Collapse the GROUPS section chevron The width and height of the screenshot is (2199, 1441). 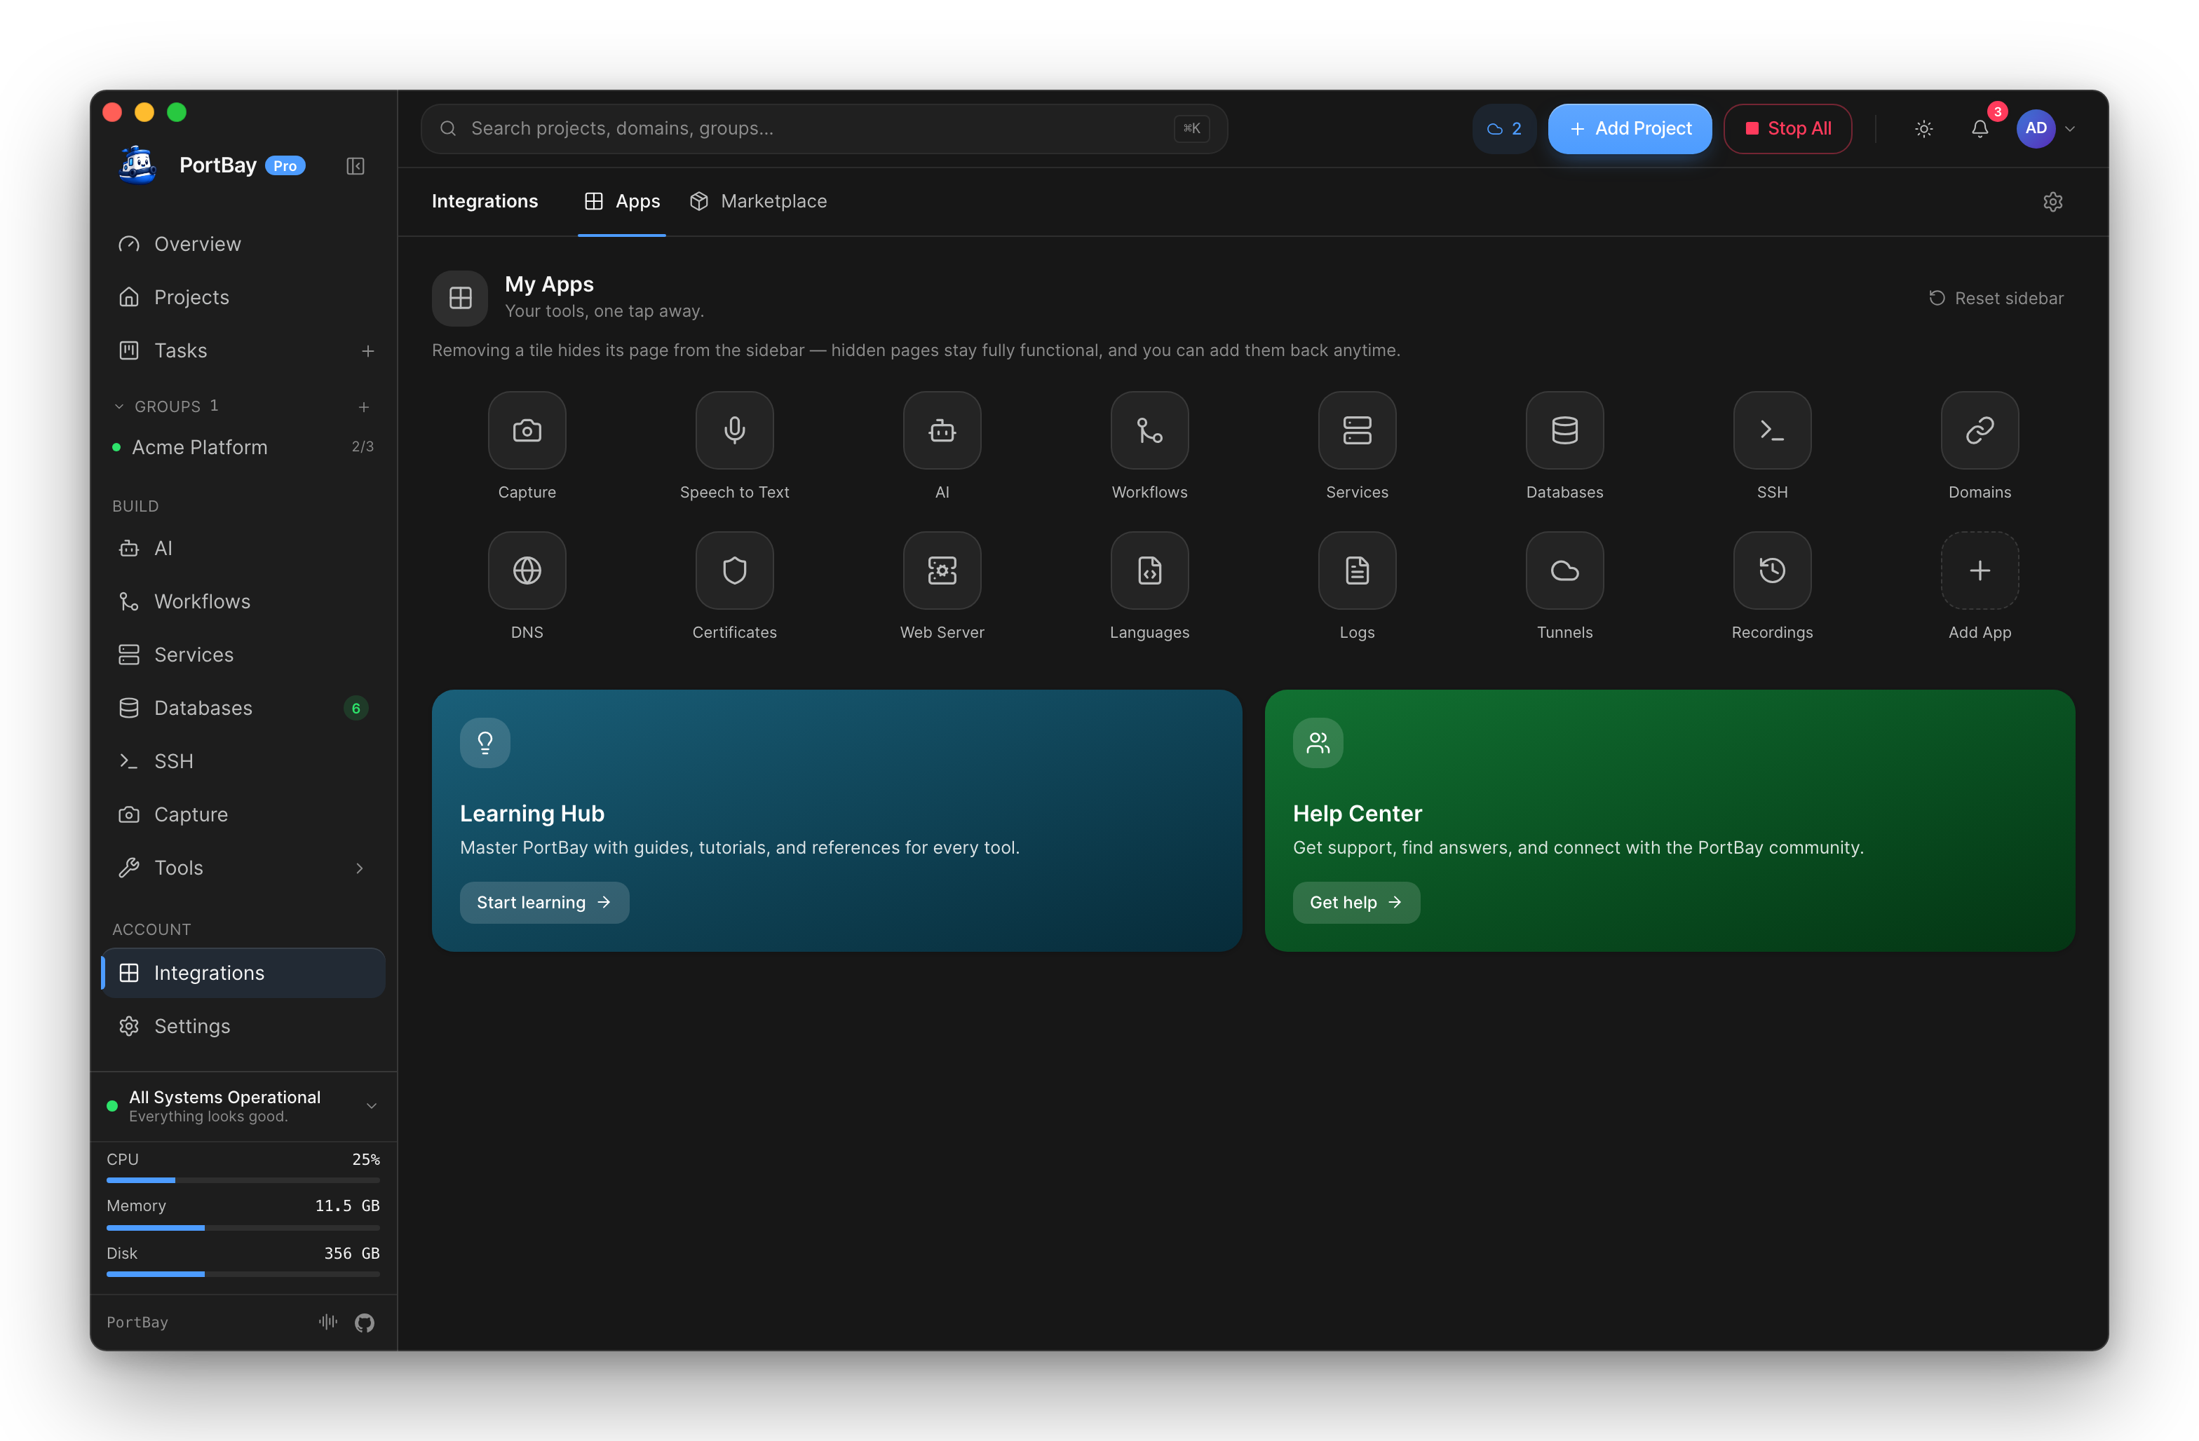(x=119, y=407)
